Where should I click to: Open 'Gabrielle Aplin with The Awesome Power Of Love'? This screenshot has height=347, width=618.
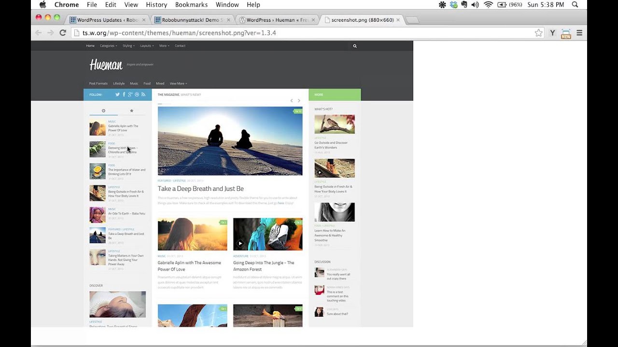189,266
